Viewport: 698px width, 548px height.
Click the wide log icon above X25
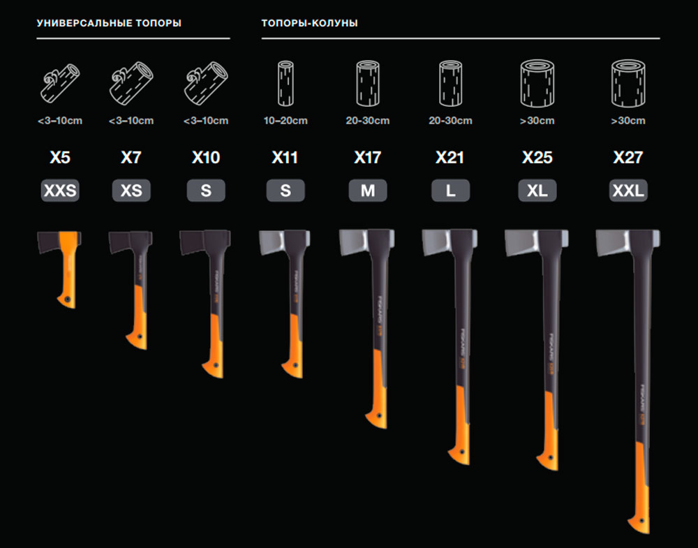(537, 82)
